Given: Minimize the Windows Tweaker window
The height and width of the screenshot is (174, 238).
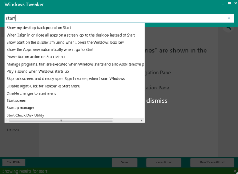Looking at the screenshot, I should tap(223, 4).
